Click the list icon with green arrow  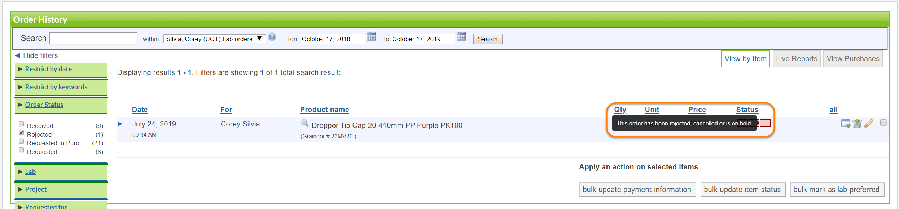click(845, 124)
